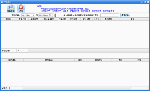Viewport: 150px width, 91px height.
Task: Open the start date dropdown 2021-07-01
Action: tap(33, 15)
